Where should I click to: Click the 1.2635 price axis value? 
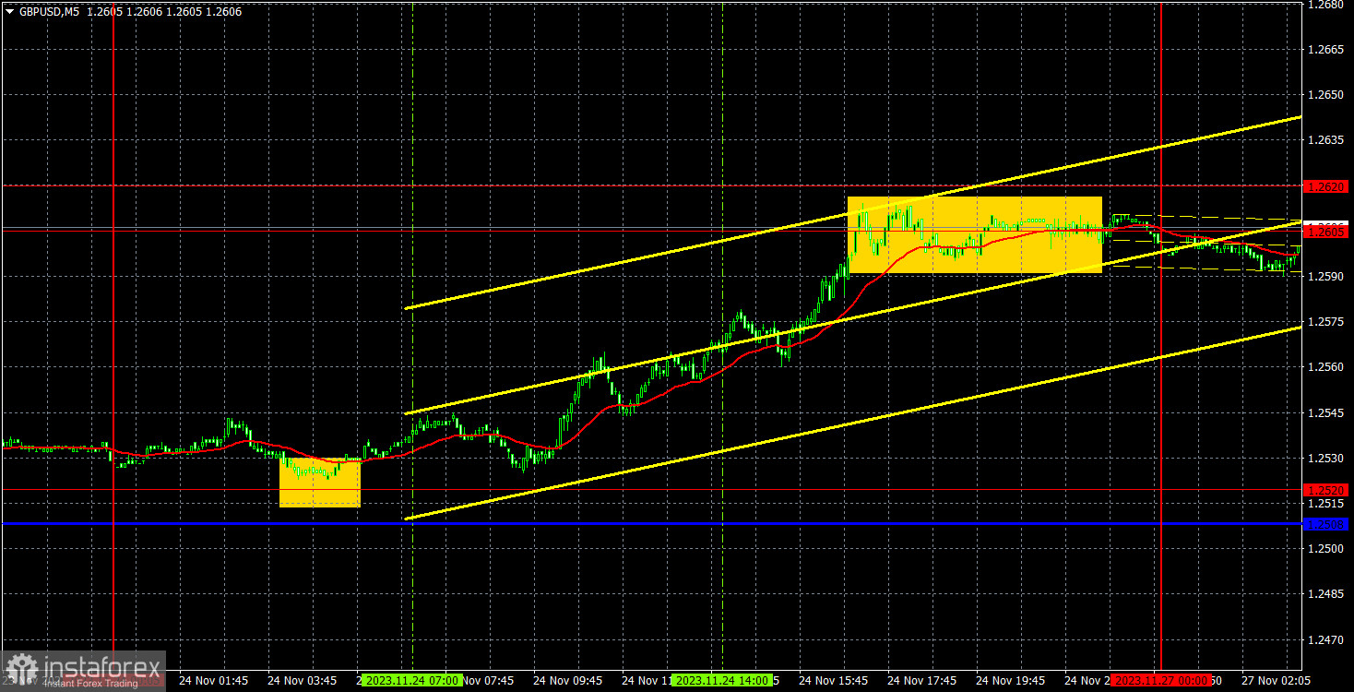1327,140
